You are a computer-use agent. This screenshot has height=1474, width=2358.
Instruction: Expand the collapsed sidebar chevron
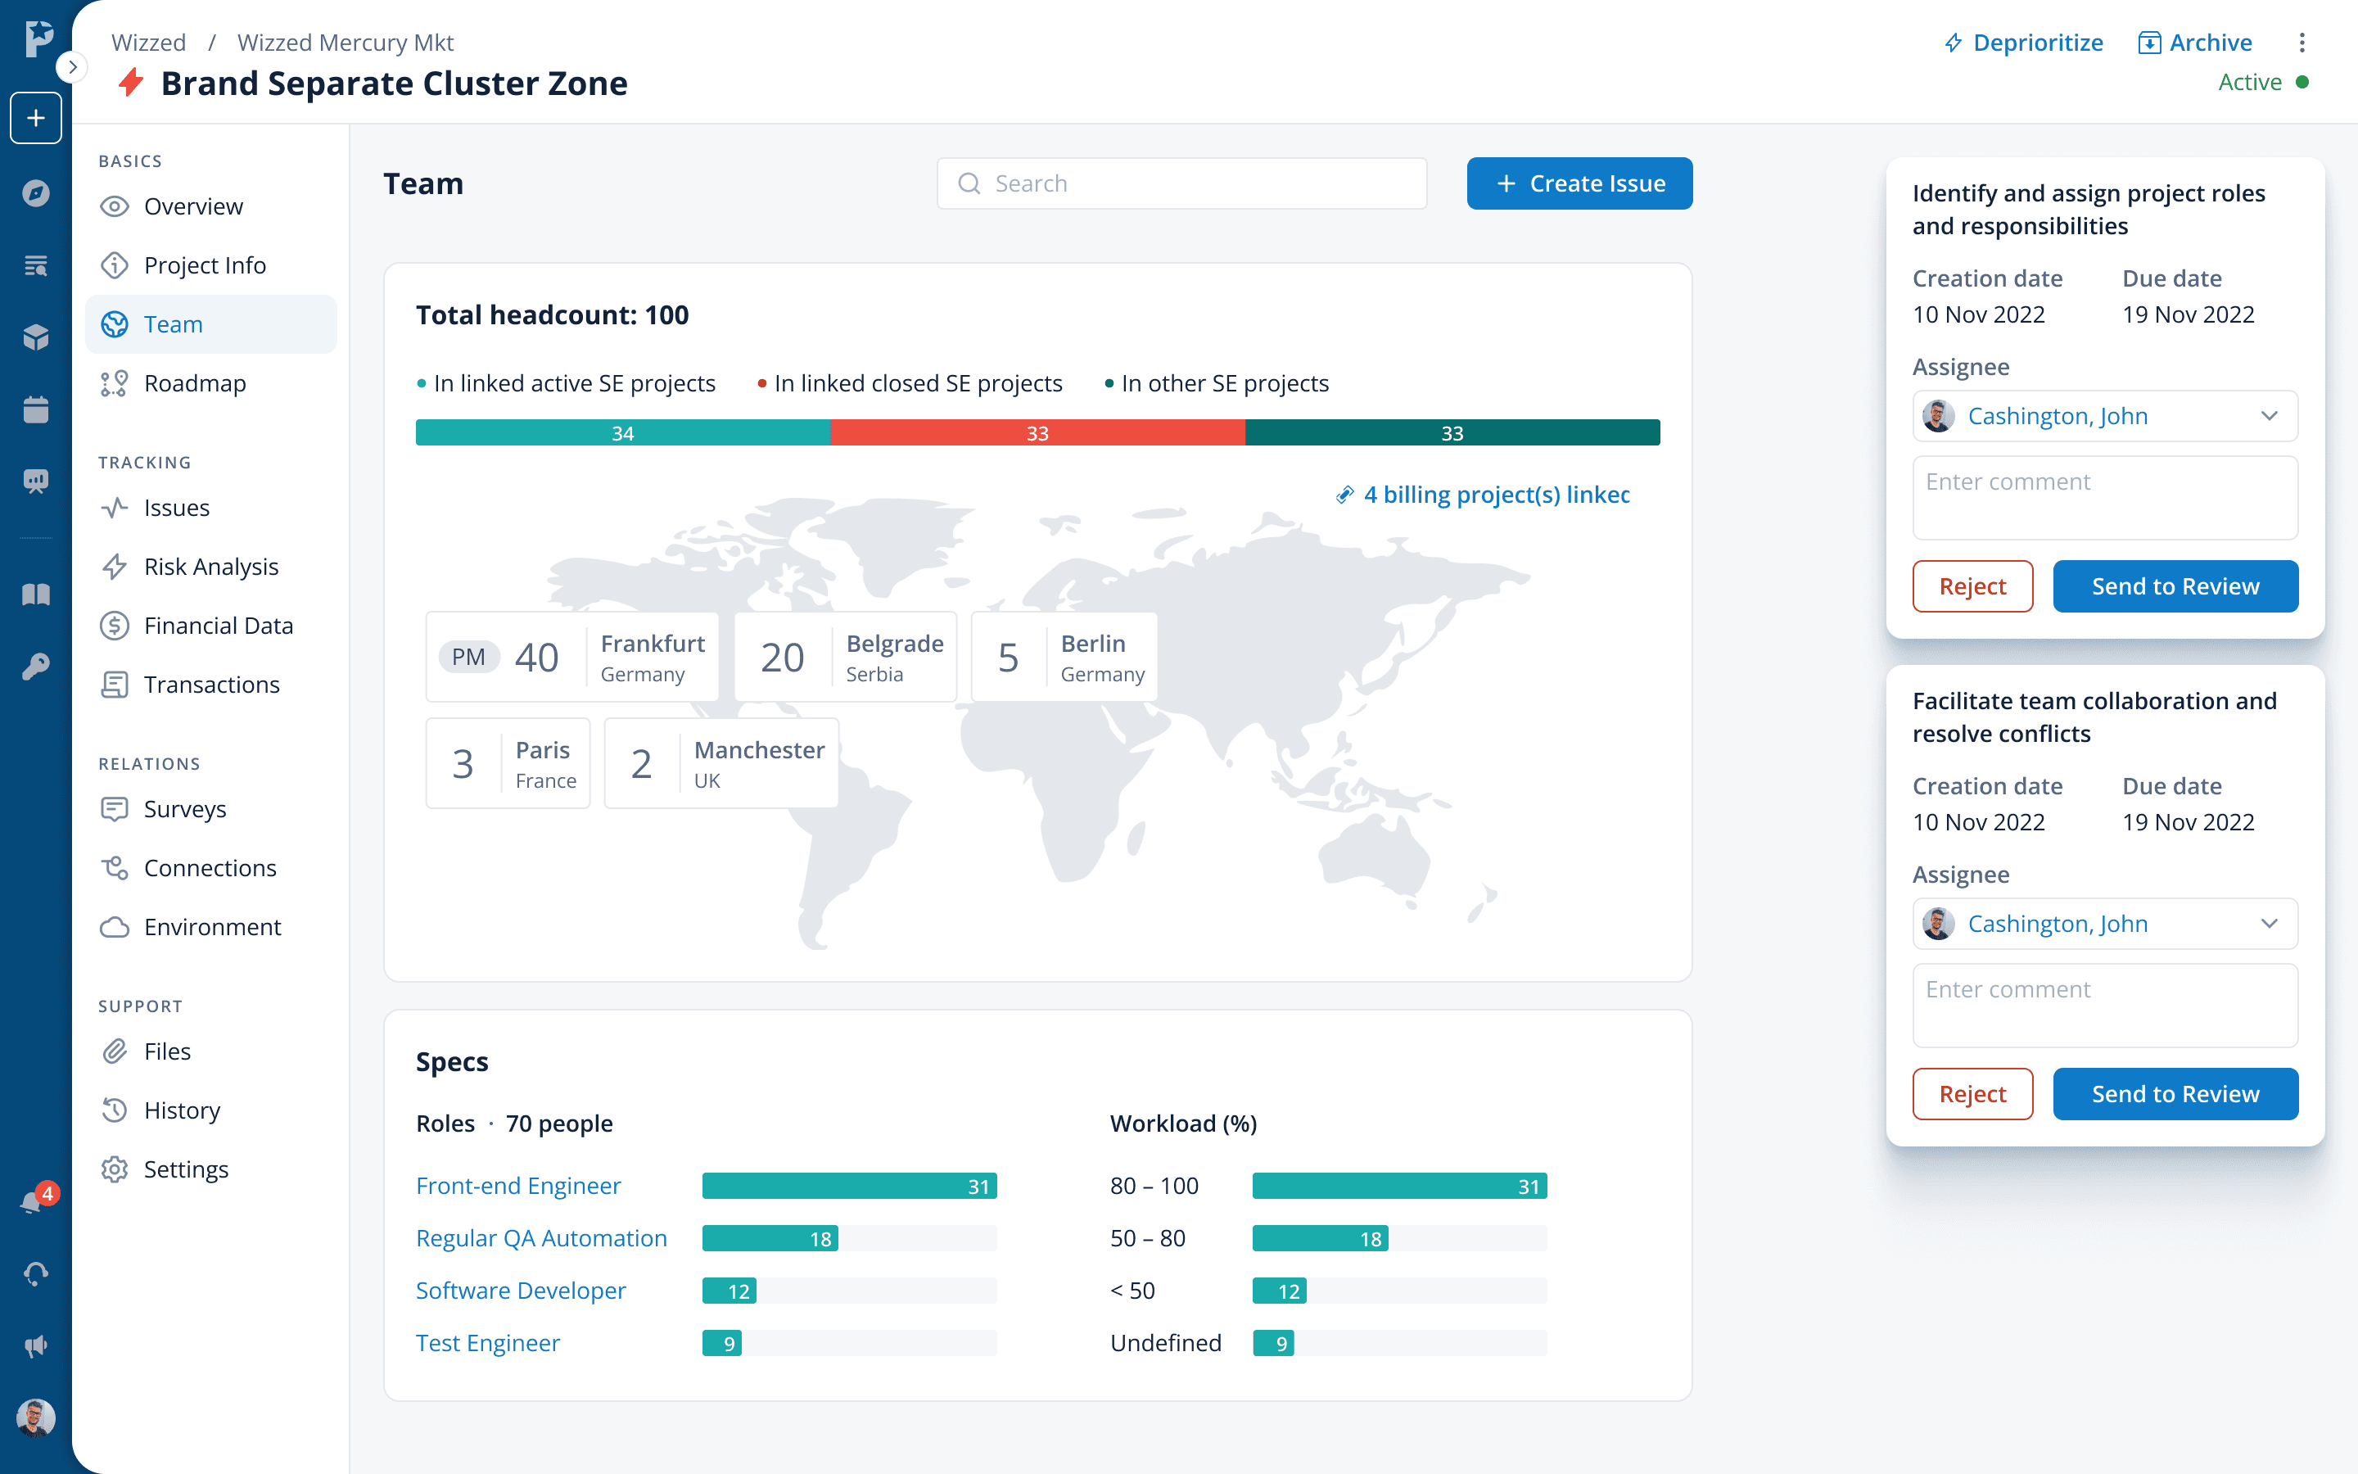[x=72, y=67]
